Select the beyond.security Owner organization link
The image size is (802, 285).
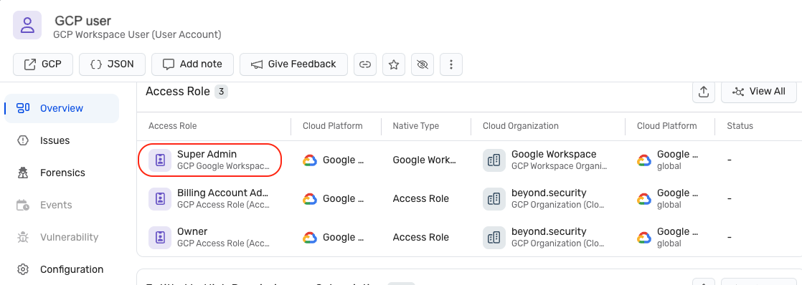click(x=549, y=231)
